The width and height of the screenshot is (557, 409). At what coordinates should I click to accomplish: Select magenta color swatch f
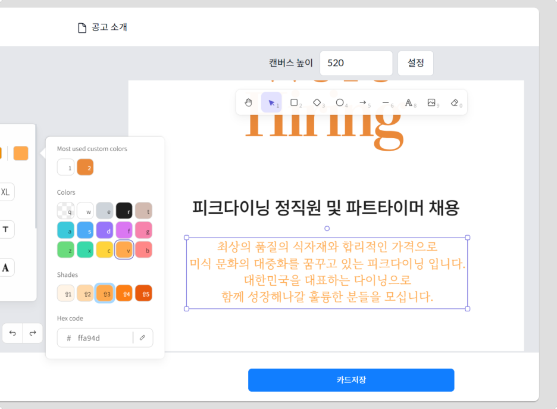(x=124, y=230)
